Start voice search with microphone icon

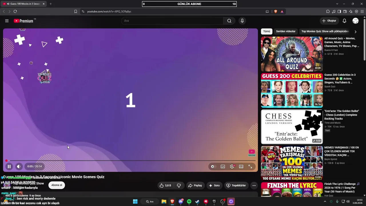[x=242, y=21]
